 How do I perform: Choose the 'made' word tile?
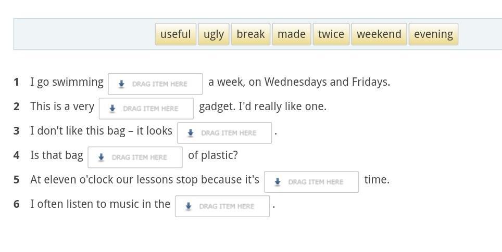point(291,34)
